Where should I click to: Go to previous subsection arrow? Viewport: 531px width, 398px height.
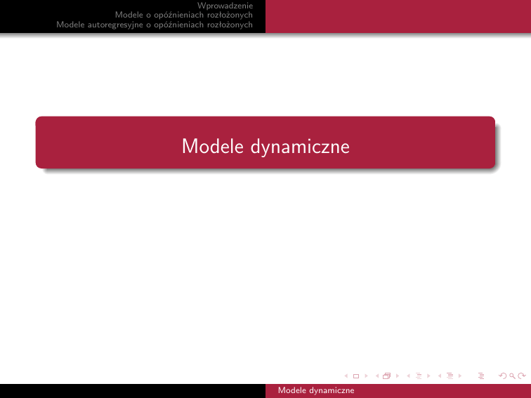[409, 377]
